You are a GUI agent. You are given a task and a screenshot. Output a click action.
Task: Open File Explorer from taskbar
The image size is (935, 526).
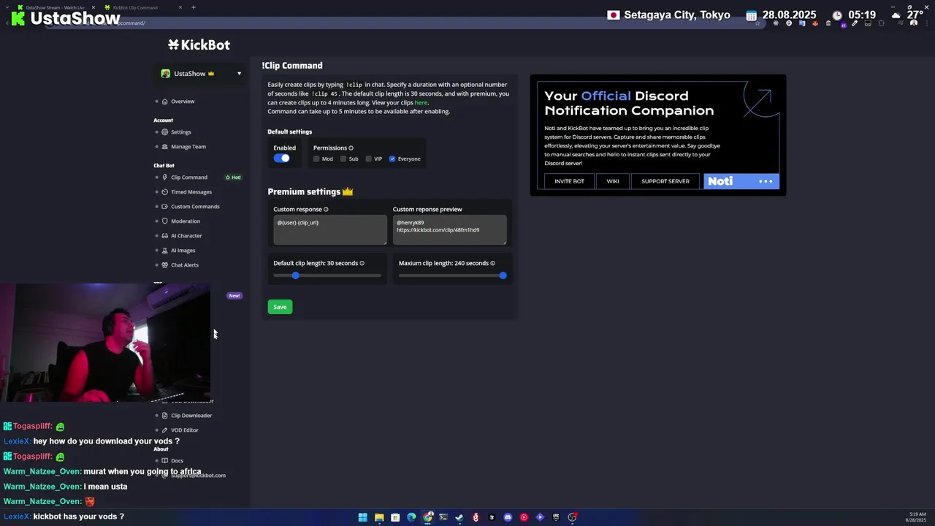[x=379, y=517]
